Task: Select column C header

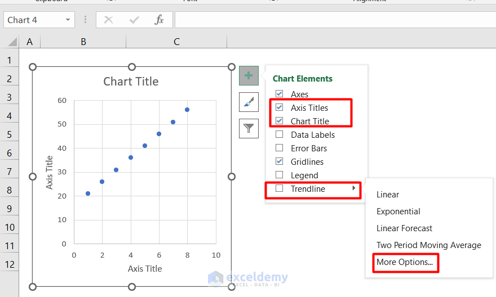Action: (x=176, y=42)
